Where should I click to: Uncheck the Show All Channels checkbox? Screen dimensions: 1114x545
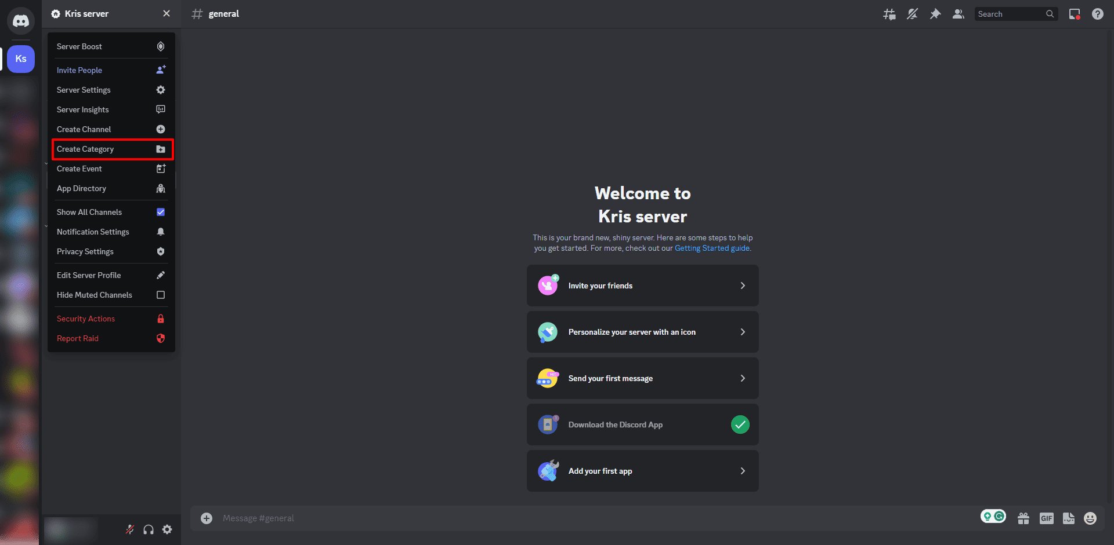tap(161, 212)
